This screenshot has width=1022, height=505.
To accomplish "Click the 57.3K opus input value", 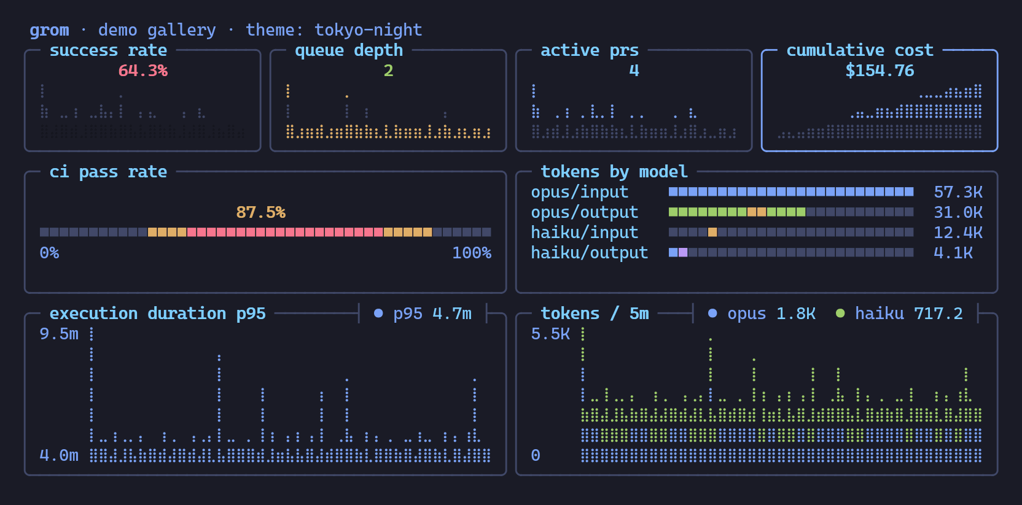I will click(x=958, y=192).
